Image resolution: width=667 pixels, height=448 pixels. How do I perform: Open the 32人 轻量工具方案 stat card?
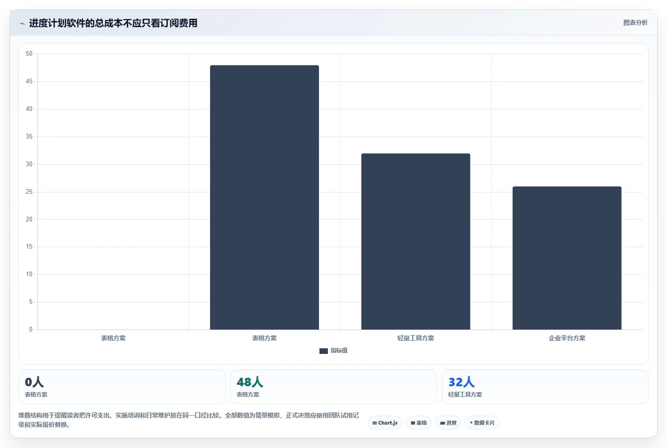545,387
